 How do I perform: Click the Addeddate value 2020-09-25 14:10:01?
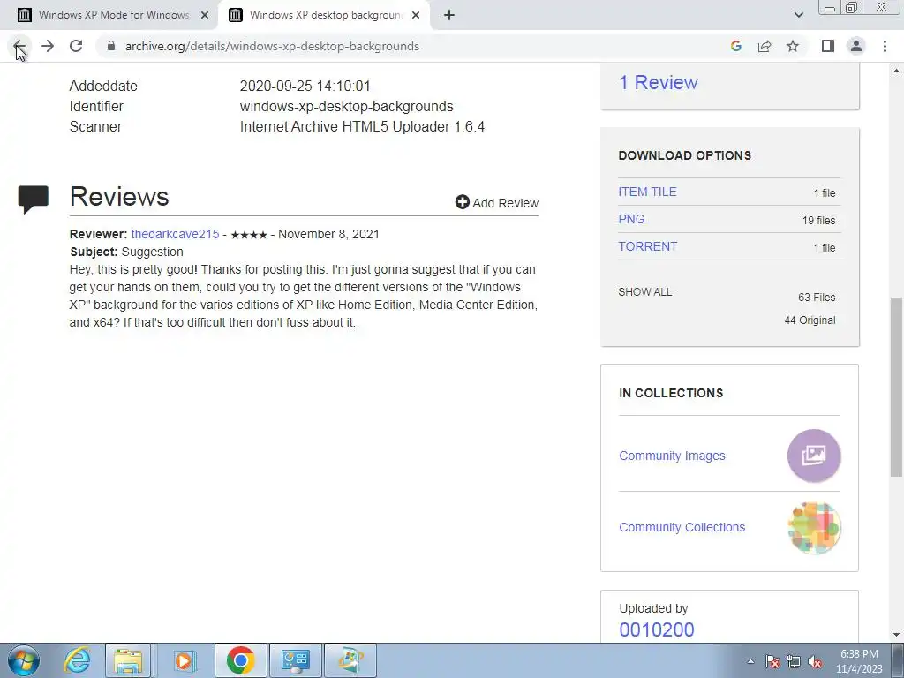click(305, 86)
